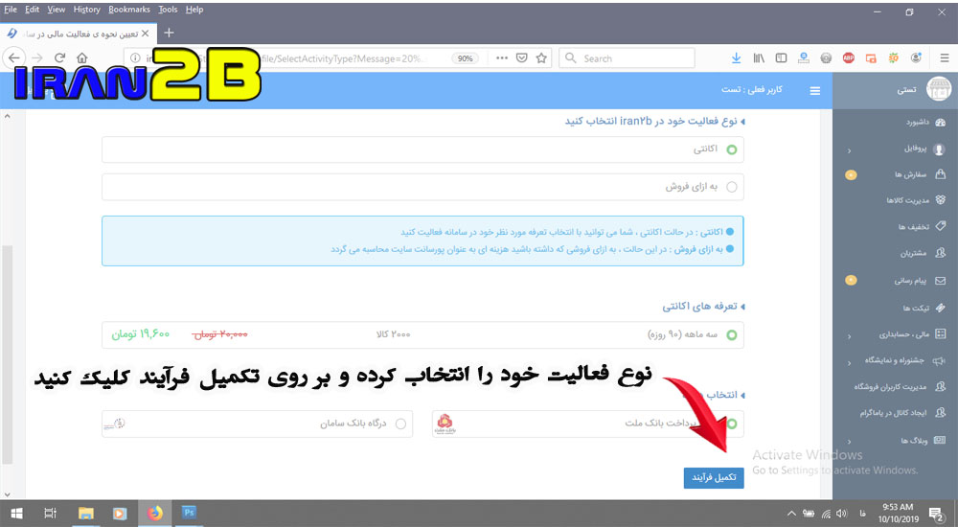Open product management (مدیریت کالاها) icon
The image size is (958, 527).
point(941,200)
